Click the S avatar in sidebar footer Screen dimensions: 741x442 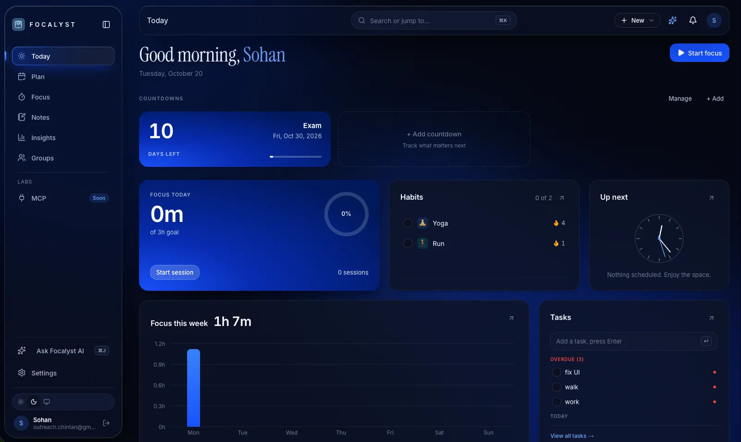[21, 423]
